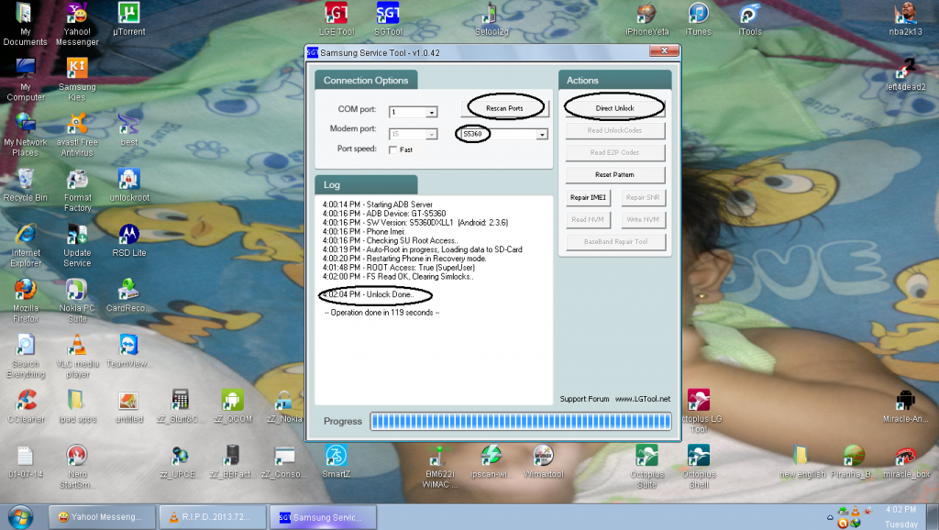Open the LGE Tool desktop icon
This screenshot has width=939, height=530.
coord(336,18)
